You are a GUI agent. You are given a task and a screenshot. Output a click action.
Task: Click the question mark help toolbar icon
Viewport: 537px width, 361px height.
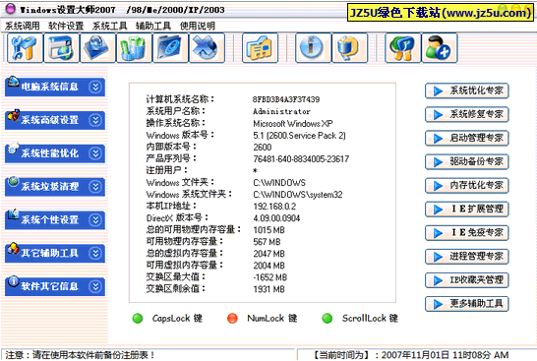tap(403, 48)
